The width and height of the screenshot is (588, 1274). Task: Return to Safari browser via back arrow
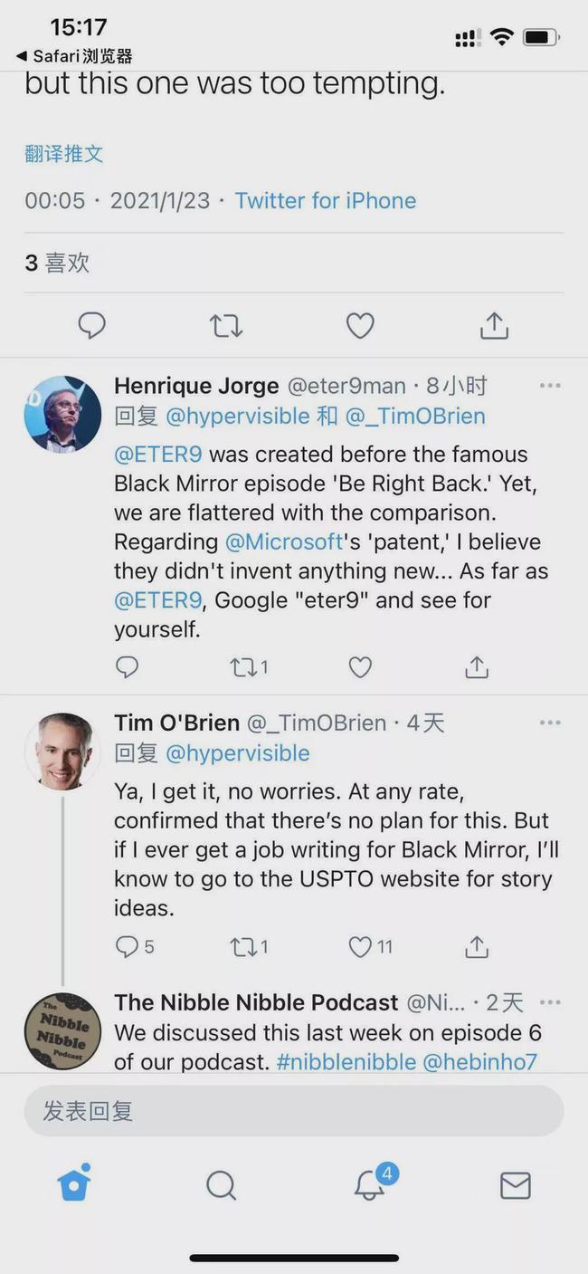pyautogui.click(x=74, y=56)
